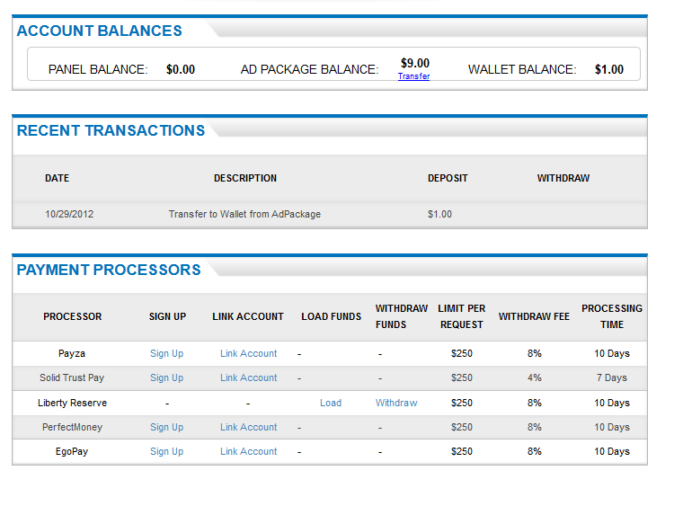
Task: Sign up for Solid Trust Pay
Action: 166,378
